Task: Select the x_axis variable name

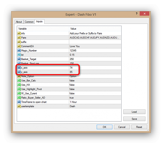Action: [24, 68]
